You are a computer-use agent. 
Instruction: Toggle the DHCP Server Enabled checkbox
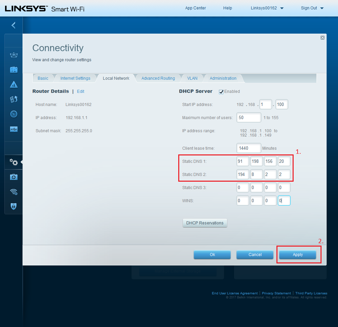tap(221, 92)
